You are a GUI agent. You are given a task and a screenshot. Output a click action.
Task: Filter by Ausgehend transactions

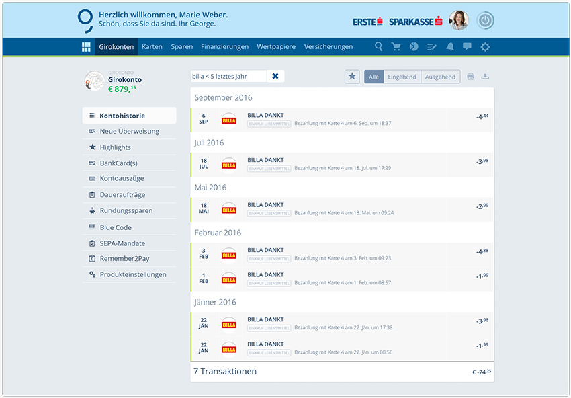pyautogui.click(x=440, y=77)
